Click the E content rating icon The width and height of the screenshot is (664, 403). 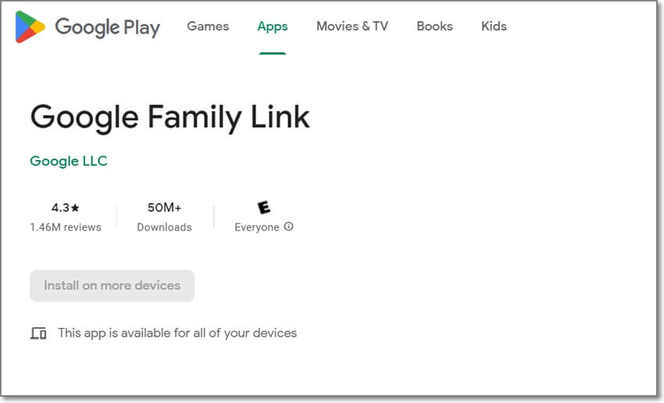point(264,208)
